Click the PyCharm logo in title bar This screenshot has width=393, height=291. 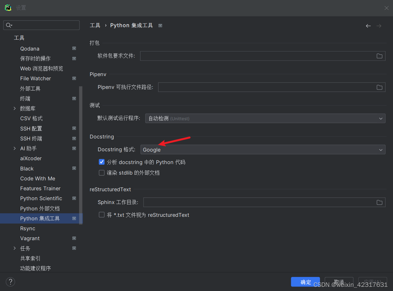pos(8,7)
